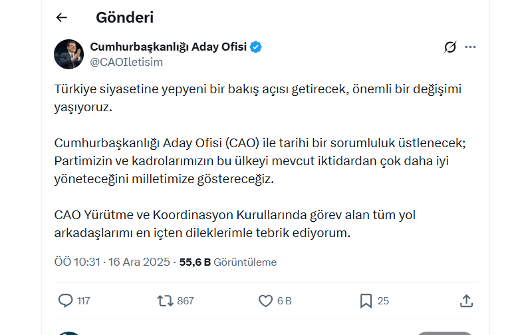Click the share upload icon
Image resolution: width=506 pixels, height=335 pixels.
pos(466,300)
